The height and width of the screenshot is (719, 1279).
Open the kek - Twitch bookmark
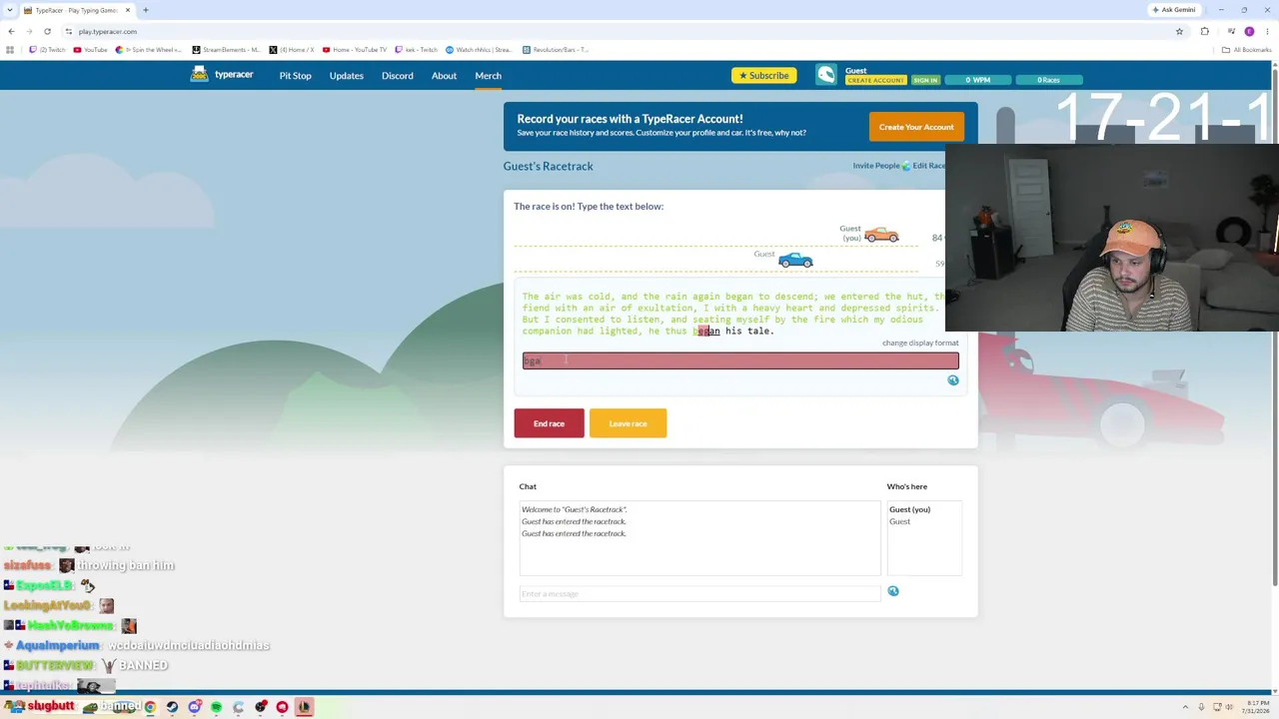click(417, 50)
